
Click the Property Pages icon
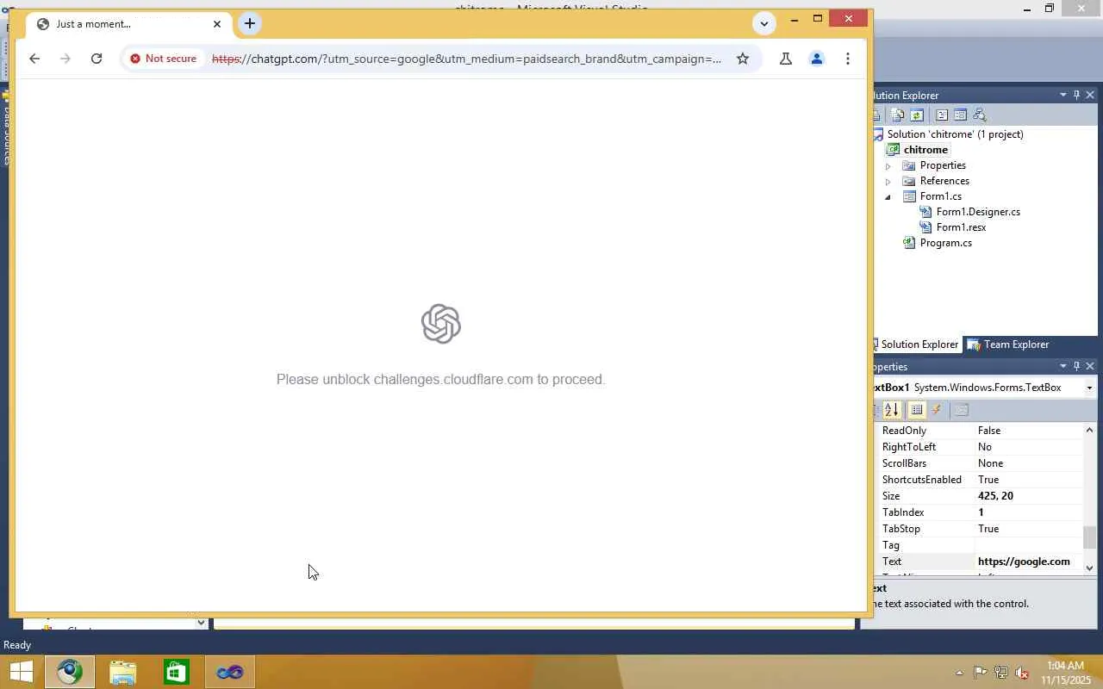[962, 410]
